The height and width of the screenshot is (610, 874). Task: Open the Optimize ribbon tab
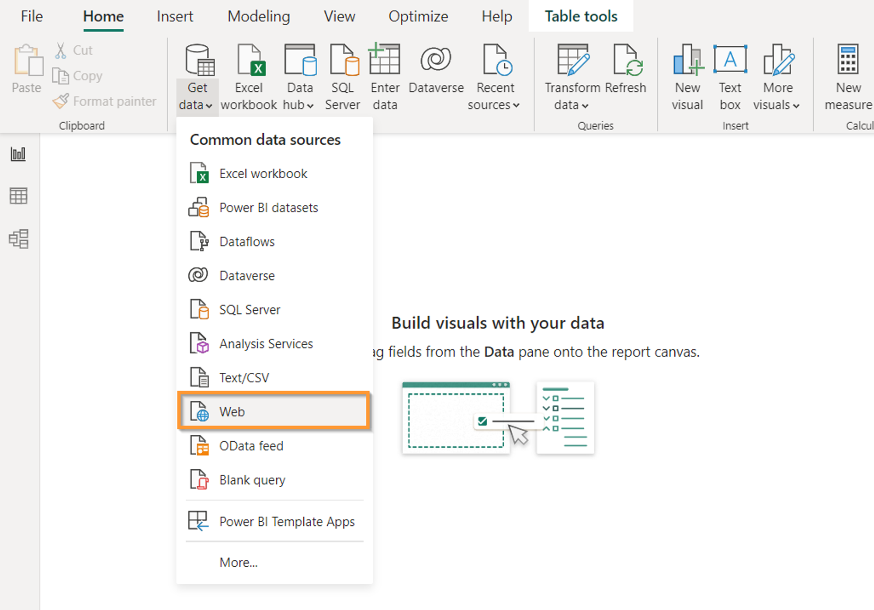pyautogui.click(x=418, y=16)
